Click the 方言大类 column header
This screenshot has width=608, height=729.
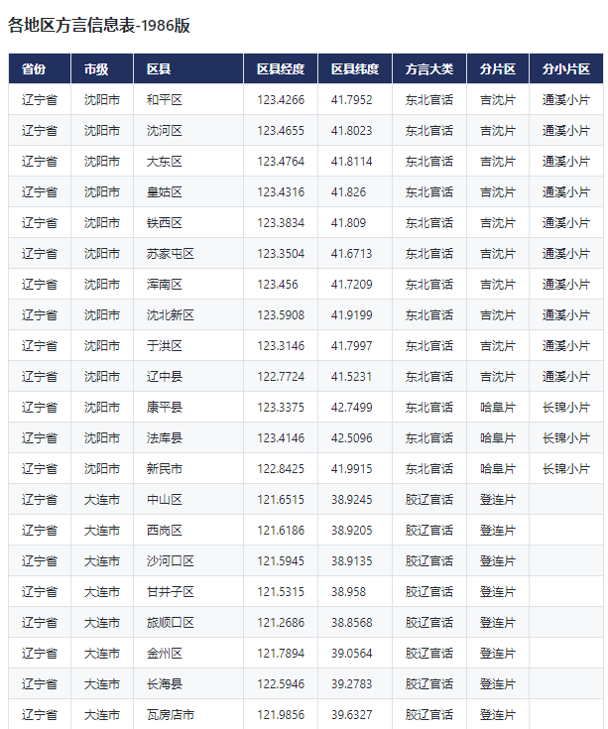click(429, 68)
